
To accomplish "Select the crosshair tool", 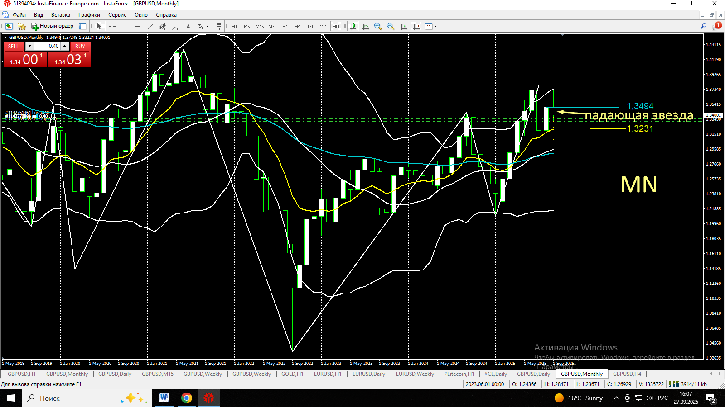I will [112, 26].
